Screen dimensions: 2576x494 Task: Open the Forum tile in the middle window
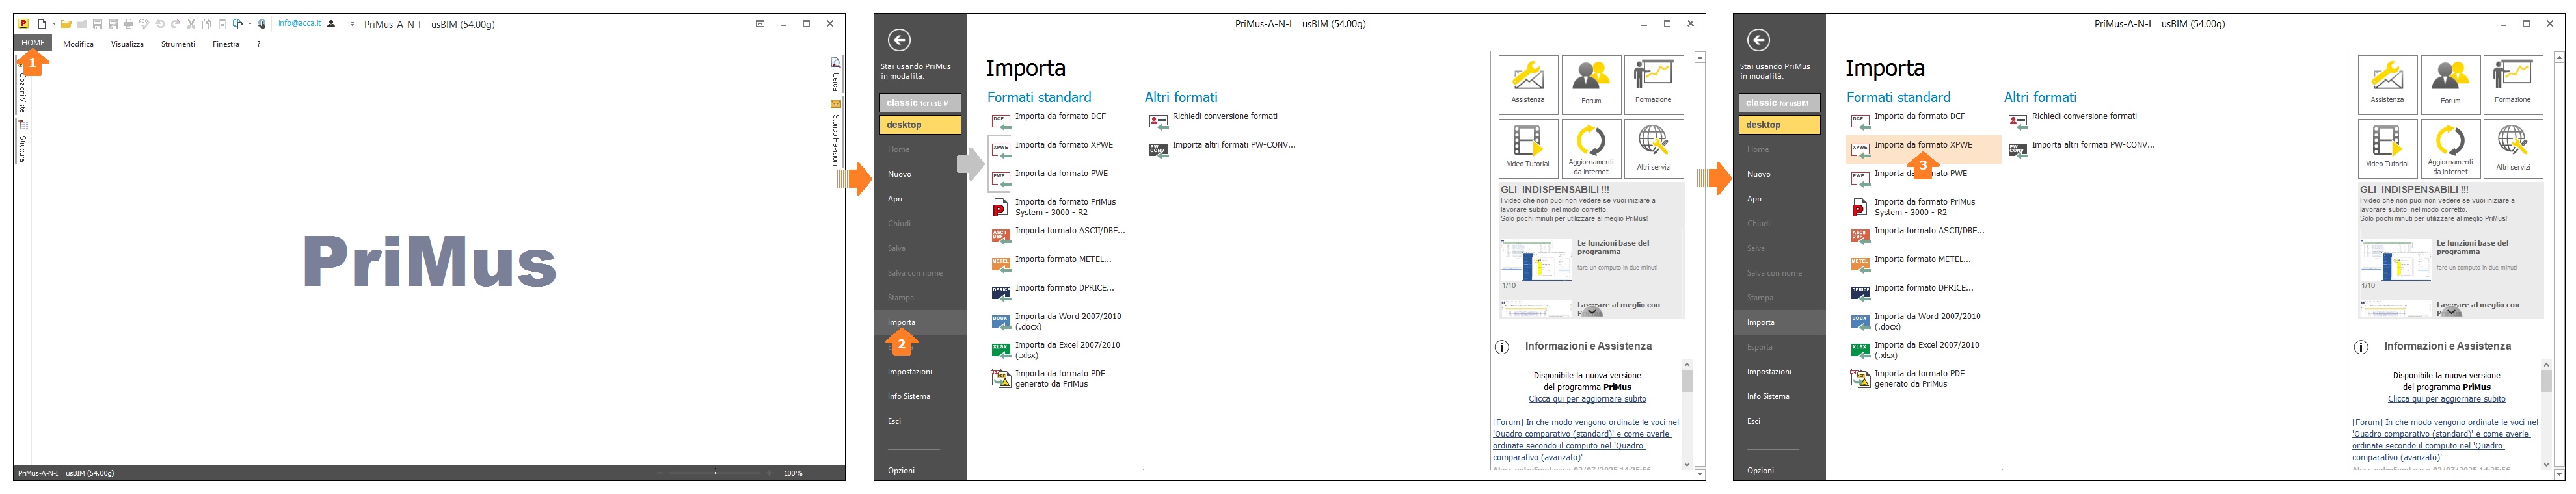point(1591,84)
